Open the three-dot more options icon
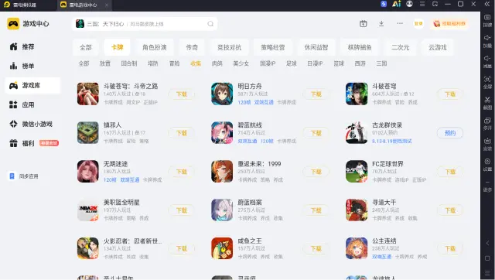Viewport: 495px width, 280px height. coord(400,23)
